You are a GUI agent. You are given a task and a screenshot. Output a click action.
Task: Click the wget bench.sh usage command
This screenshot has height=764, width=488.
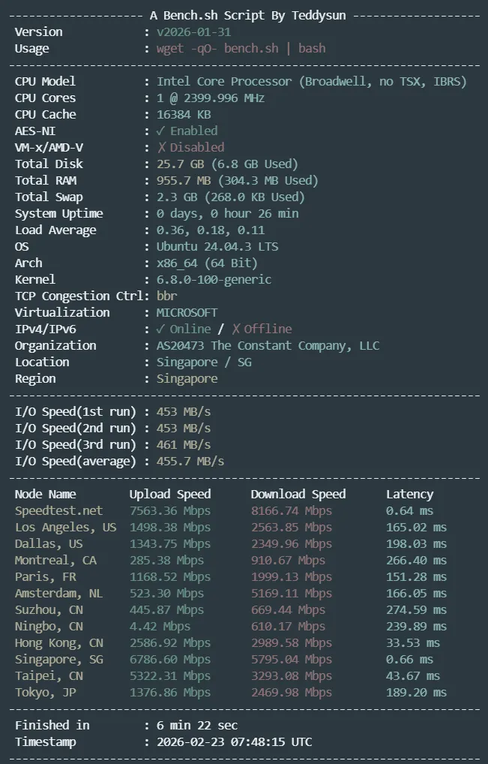click(241, 48)
